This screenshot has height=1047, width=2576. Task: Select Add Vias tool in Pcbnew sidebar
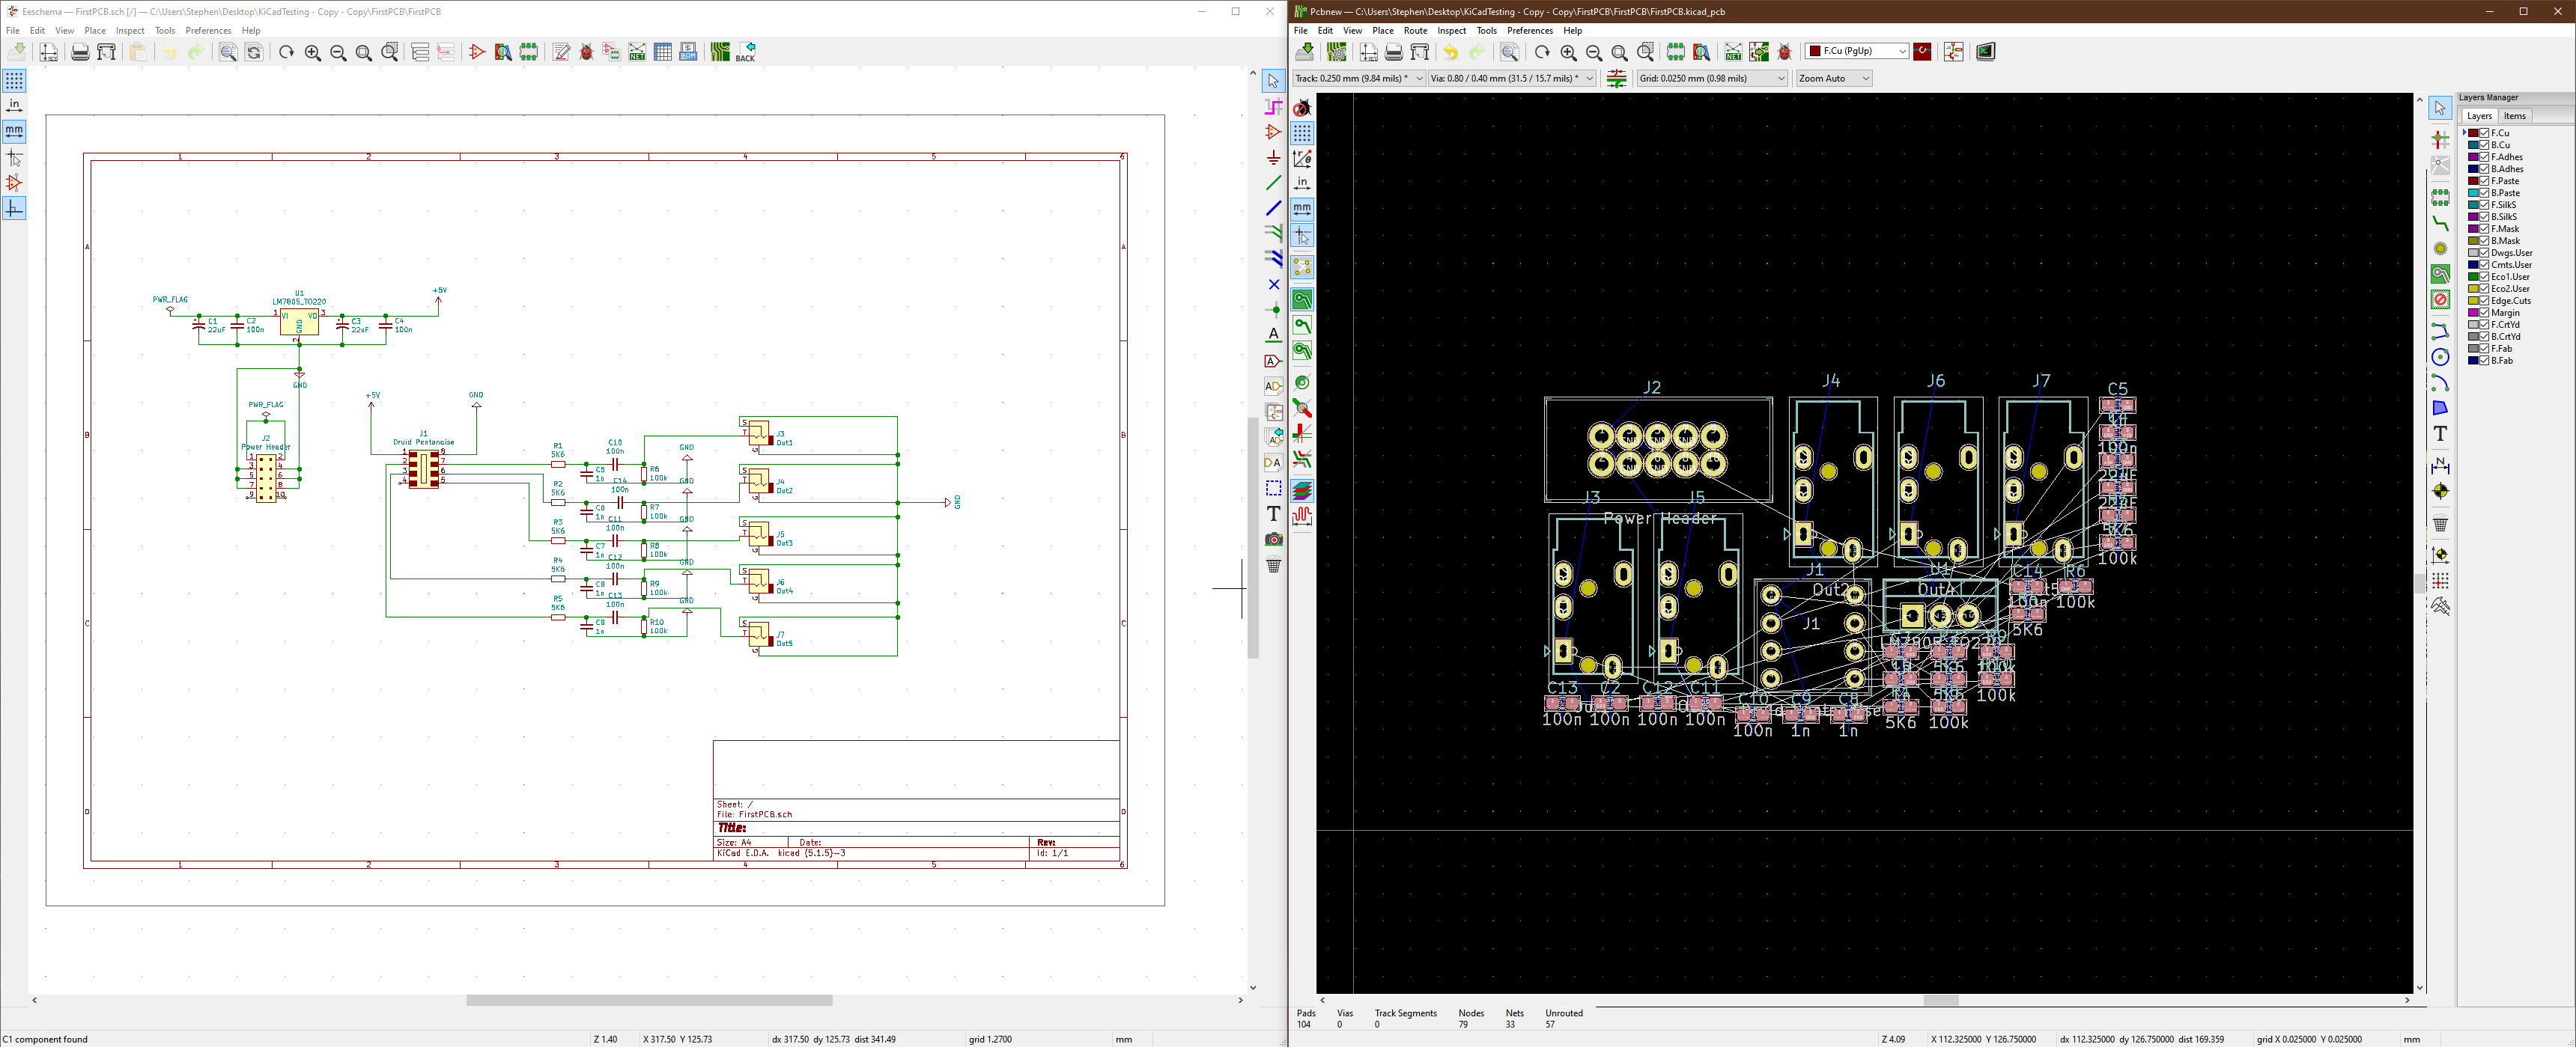coord(2440,248)
